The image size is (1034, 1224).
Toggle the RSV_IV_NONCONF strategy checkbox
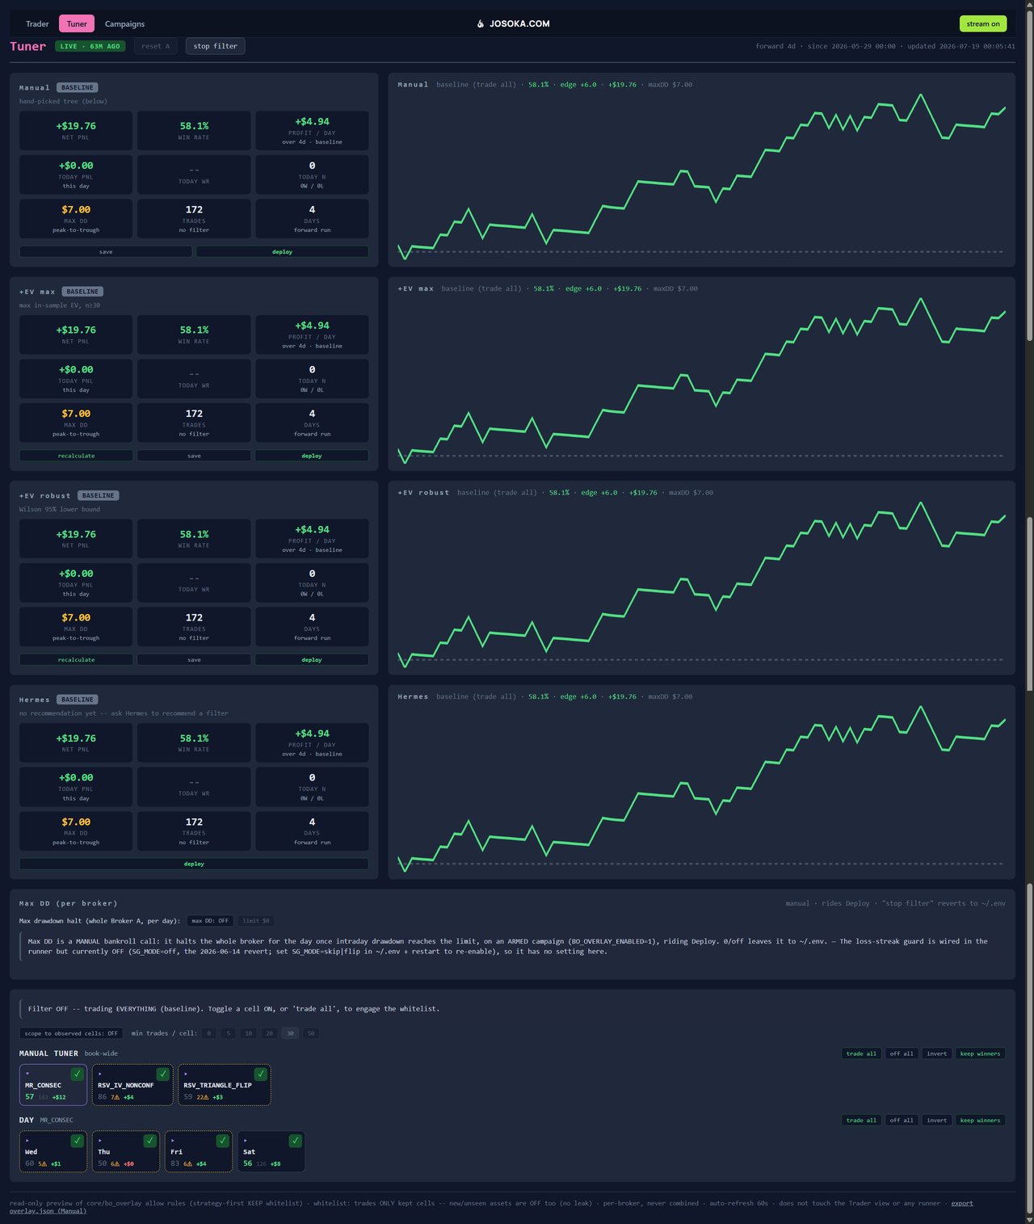point(163,1074)
